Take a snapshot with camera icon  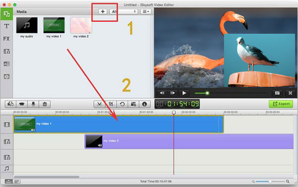[x=277, y=93]
